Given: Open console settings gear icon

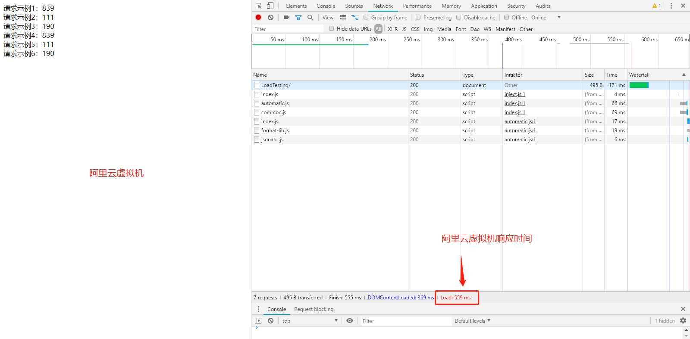Looking at the screenshot, I should tap(683, 320).
